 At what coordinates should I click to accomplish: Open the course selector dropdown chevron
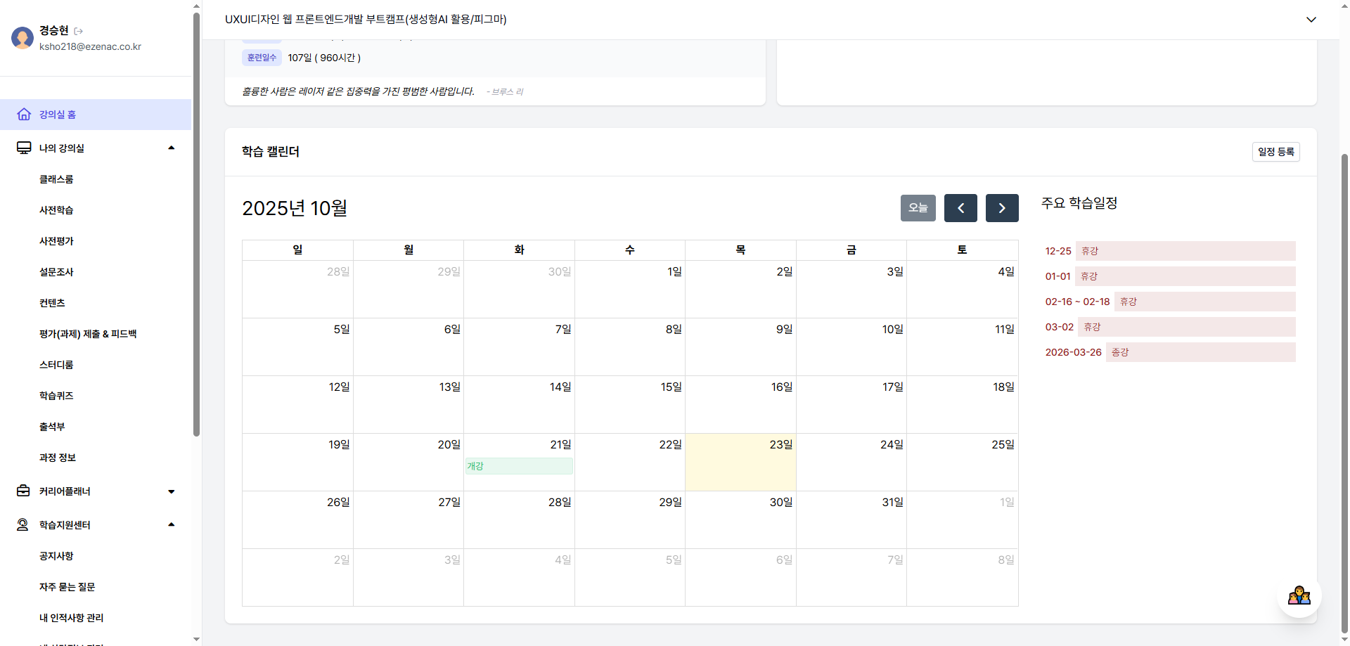pyautogui.click(x=1311, y=20)
